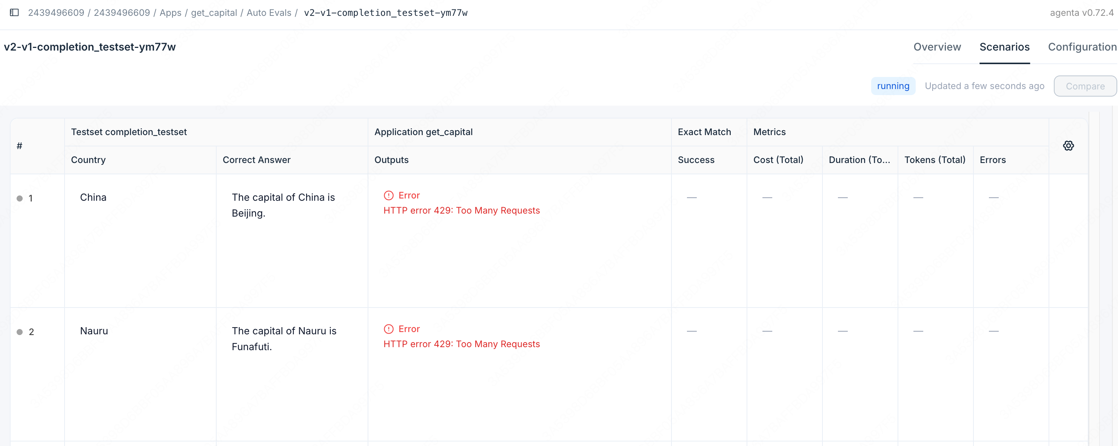The height and width of the screenshot is (446, 1118).
Task: Click status dot for scenario 2
Action: [x=20, y=332]
